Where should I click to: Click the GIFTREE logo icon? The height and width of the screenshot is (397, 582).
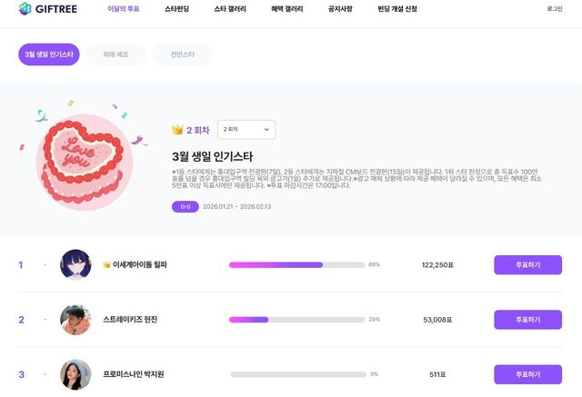[x=26, y=8]
